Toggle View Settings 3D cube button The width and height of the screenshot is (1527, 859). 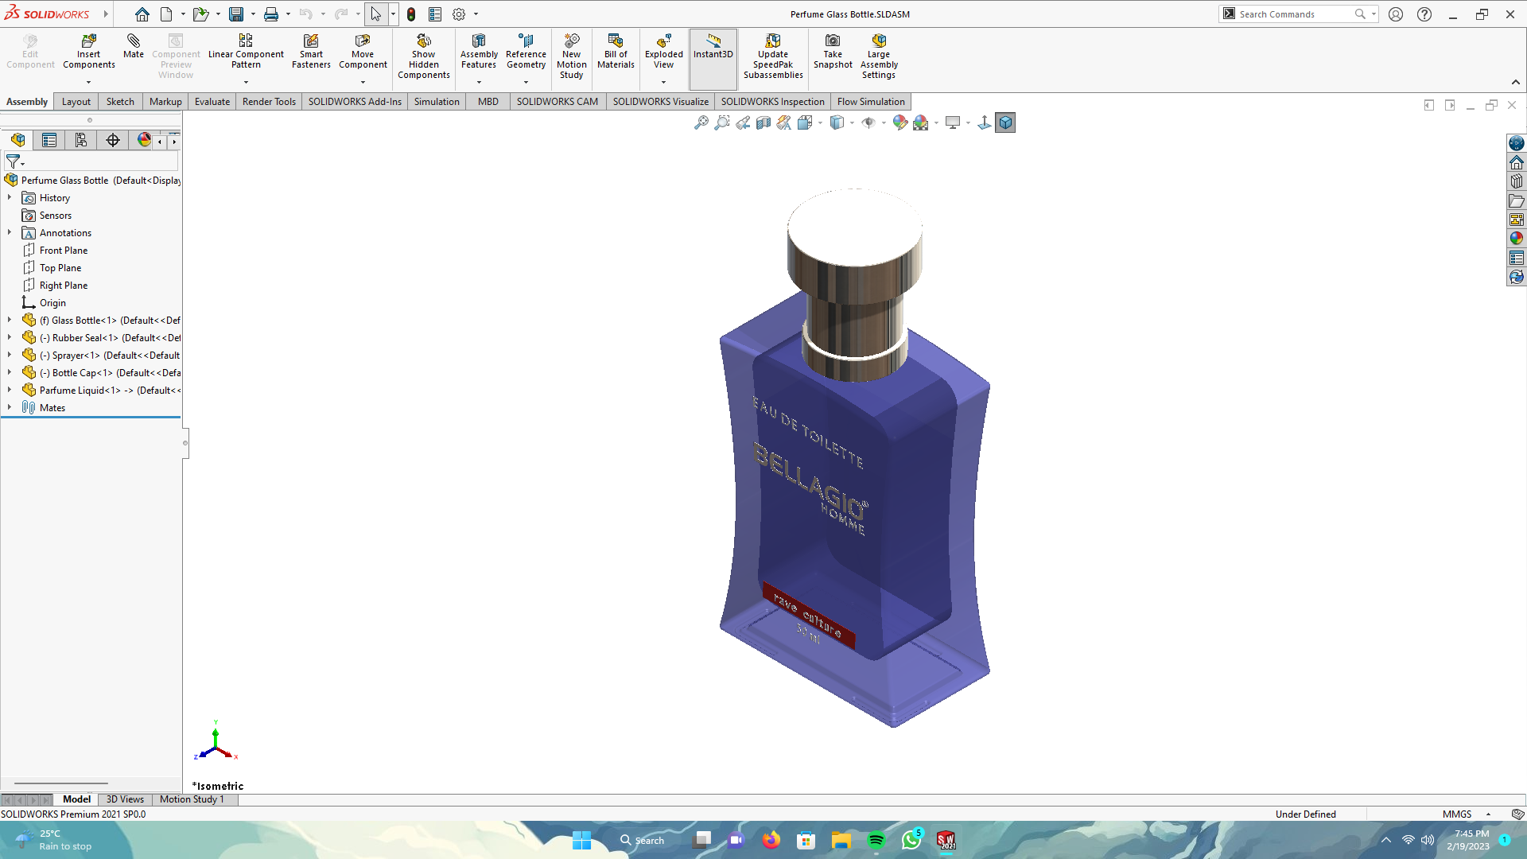point(1005,122)
